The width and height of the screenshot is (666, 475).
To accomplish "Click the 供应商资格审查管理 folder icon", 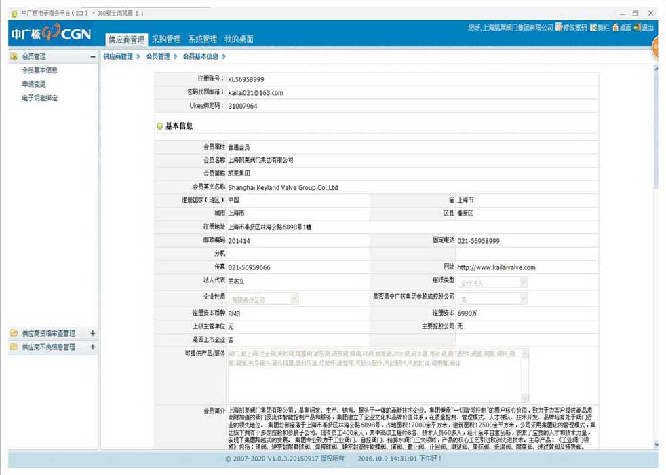I will click(14, 333).
